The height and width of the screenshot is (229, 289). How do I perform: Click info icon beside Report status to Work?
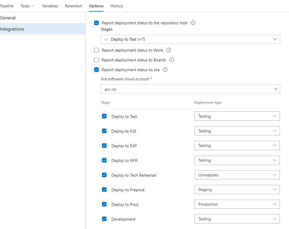click(169, 50)
